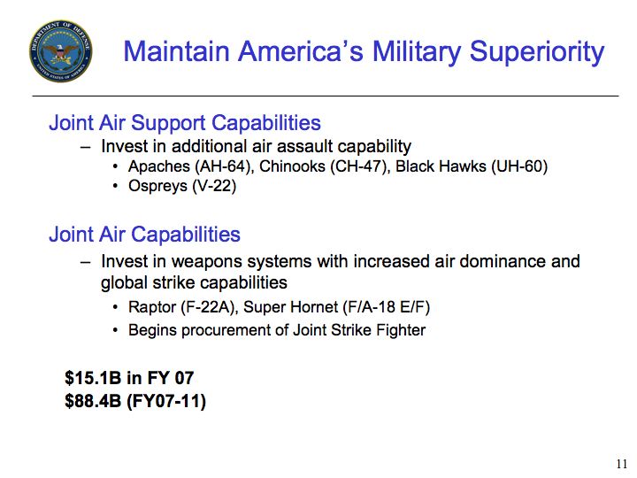This screenshot has height=478, width=637.
Task: Click the dash before 'Invest in weapons systems'
Action: [x=85, y=262]
